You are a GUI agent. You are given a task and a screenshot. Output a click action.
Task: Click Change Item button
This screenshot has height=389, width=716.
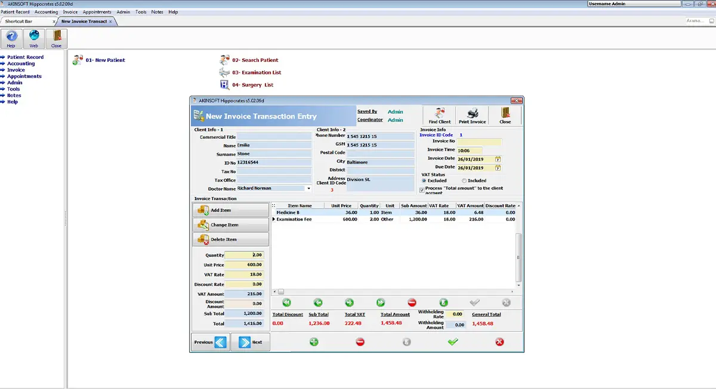pyautogui.click(x=231, y=225)
